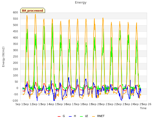Click the 100 y-axis tick value

15,76
